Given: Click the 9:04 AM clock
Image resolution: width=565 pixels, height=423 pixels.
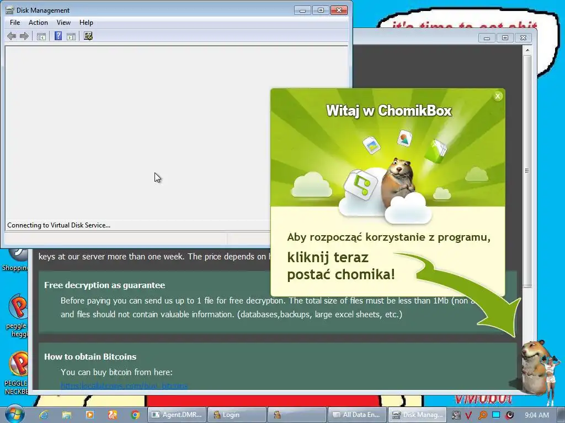Looking at the screenshot, I should click(x=536, y=415).
